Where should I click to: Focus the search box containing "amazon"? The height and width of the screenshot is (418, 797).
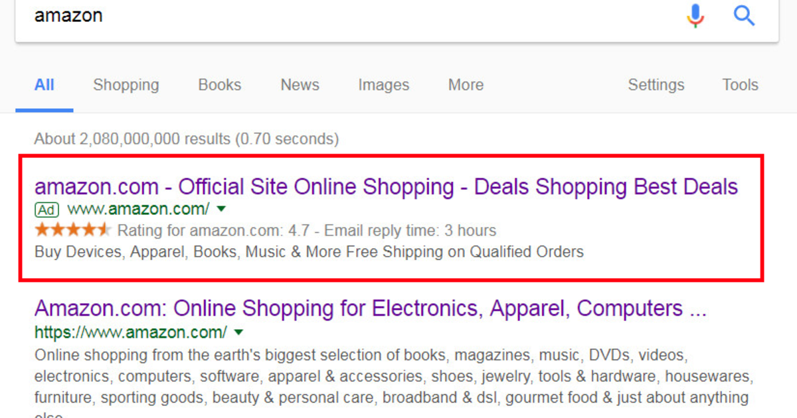[332, 16]
